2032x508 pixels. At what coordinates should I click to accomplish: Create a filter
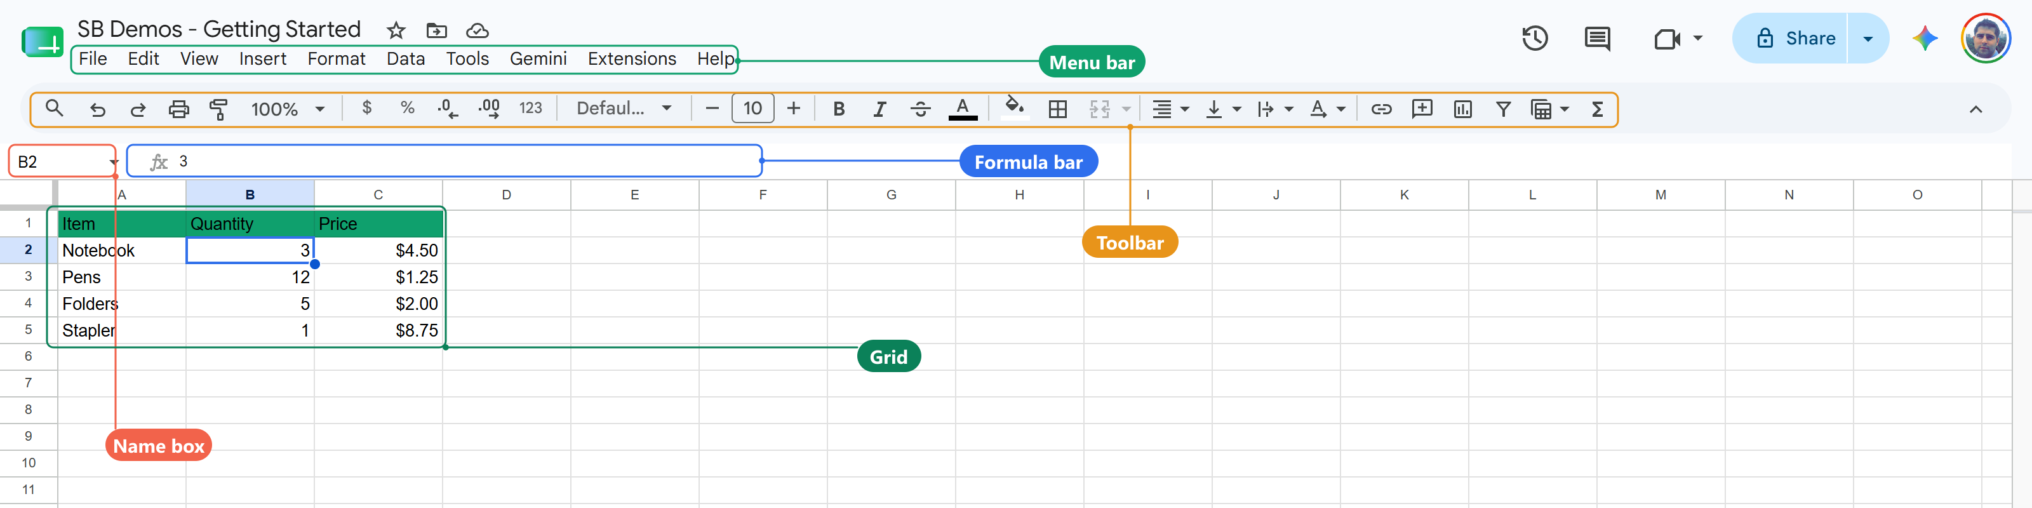(1504, 109)
